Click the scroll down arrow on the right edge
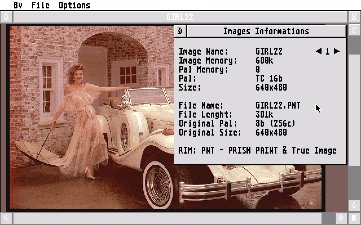The width and height of the screenshot is (361, 225). [355, 205]
